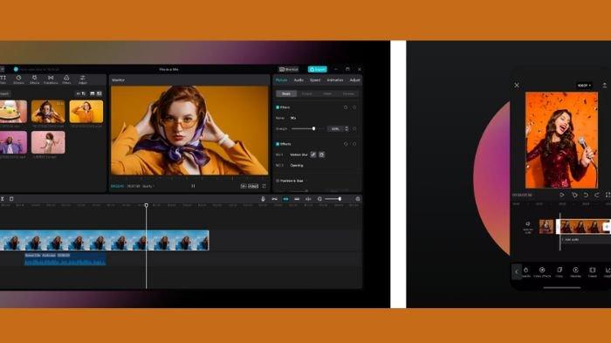The image size is (611, 343).
Task: Increase the Strength value with the stepper arrows
Action: click(x=347, y=127)
